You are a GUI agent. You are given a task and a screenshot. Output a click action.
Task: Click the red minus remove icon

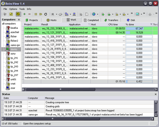(29, 14)
